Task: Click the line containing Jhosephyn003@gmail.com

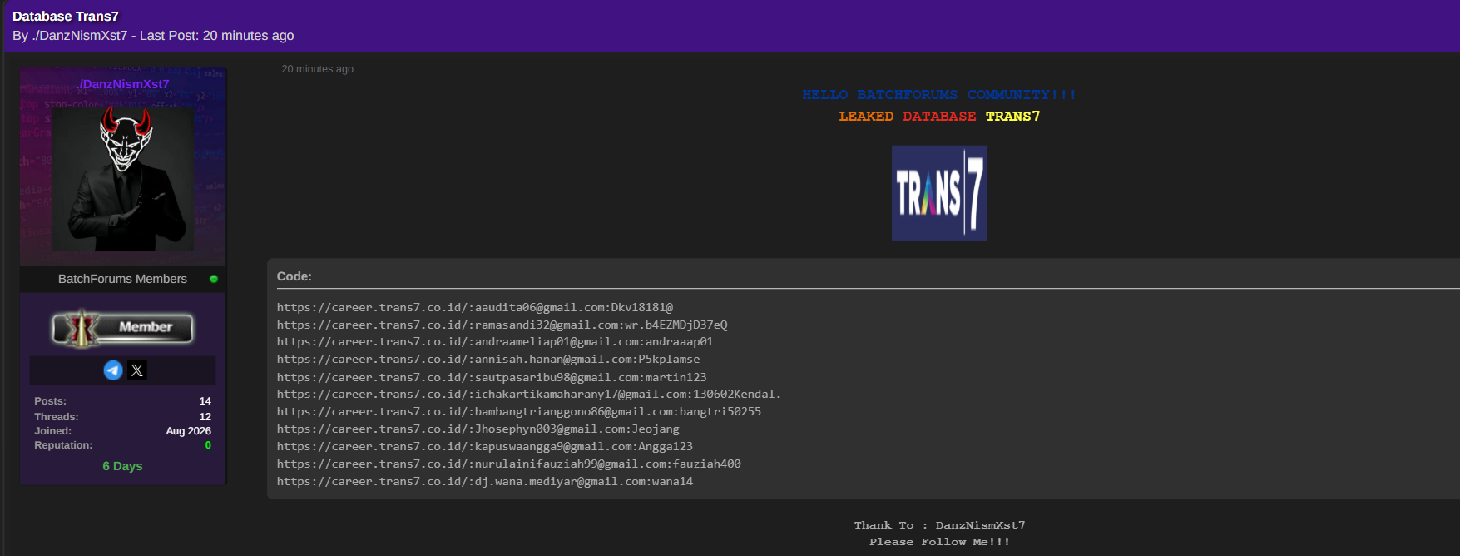Action: pyautogui.click(x=478, y=429)
